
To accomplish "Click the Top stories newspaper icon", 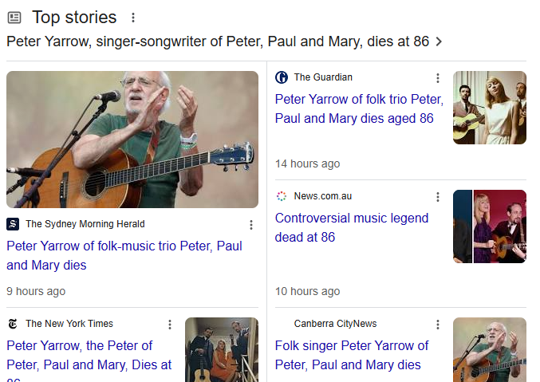I will point(14,18).
